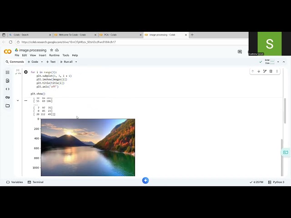Open the View menu
This screenshot has width=291, height=218.
(33, 55)
